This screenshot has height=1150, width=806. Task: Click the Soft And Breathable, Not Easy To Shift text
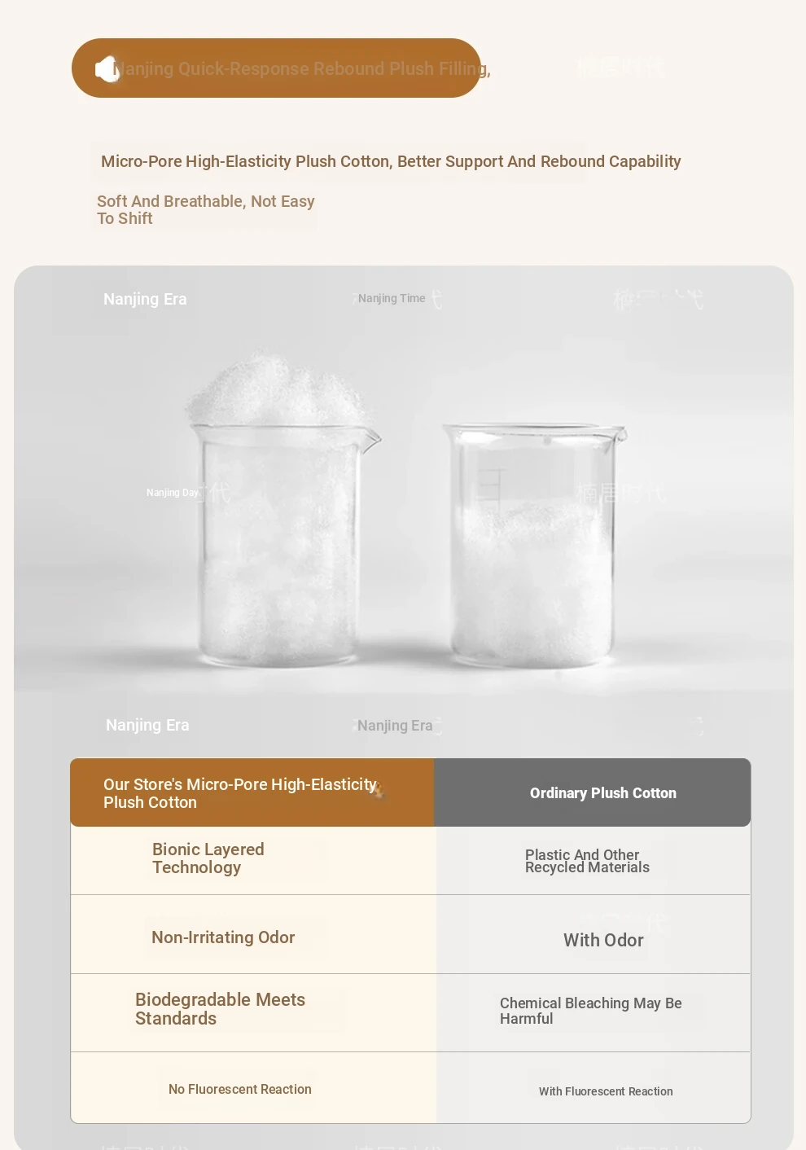206,210
